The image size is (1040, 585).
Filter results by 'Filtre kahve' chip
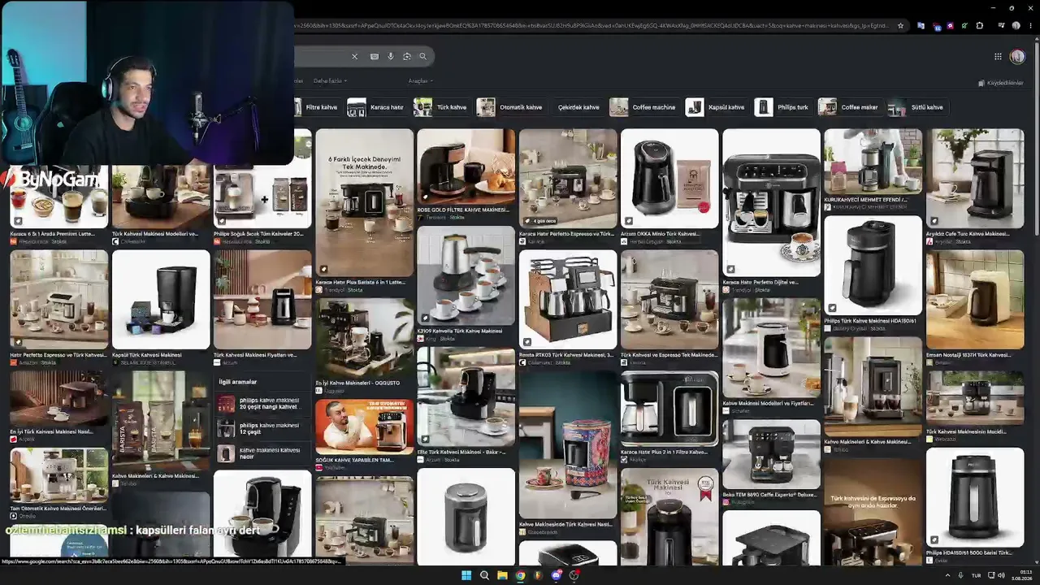[317, 107]
